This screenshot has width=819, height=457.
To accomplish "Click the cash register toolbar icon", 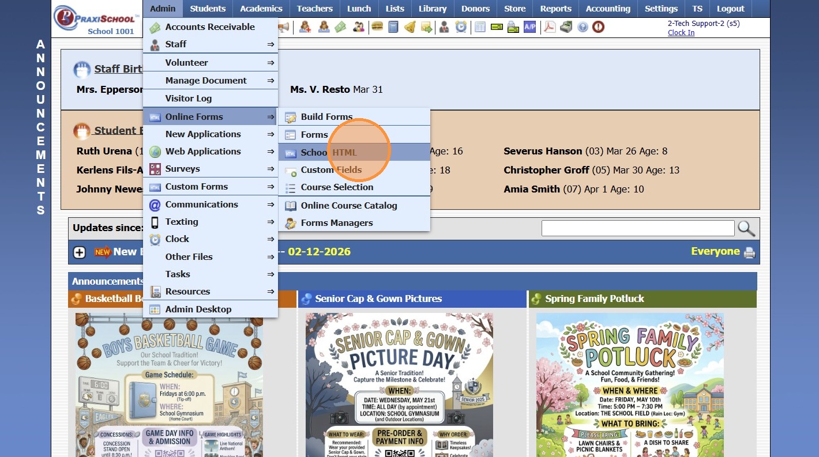I will pyautogui.click(x=566, y=27).
